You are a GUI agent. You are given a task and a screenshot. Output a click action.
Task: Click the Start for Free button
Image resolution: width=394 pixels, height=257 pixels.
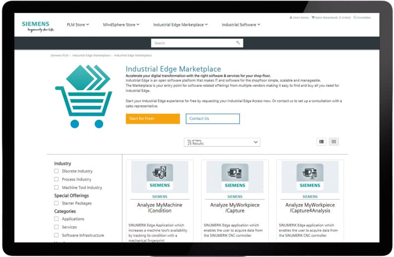[153, 118]
